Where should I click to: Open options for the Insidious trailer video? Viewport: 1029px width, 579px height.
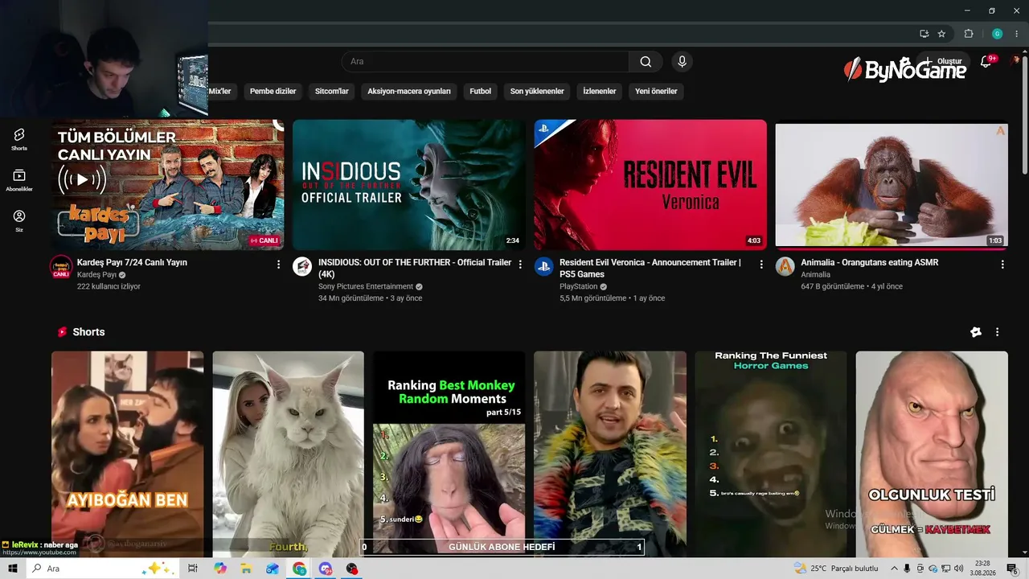tap(520, 264)
